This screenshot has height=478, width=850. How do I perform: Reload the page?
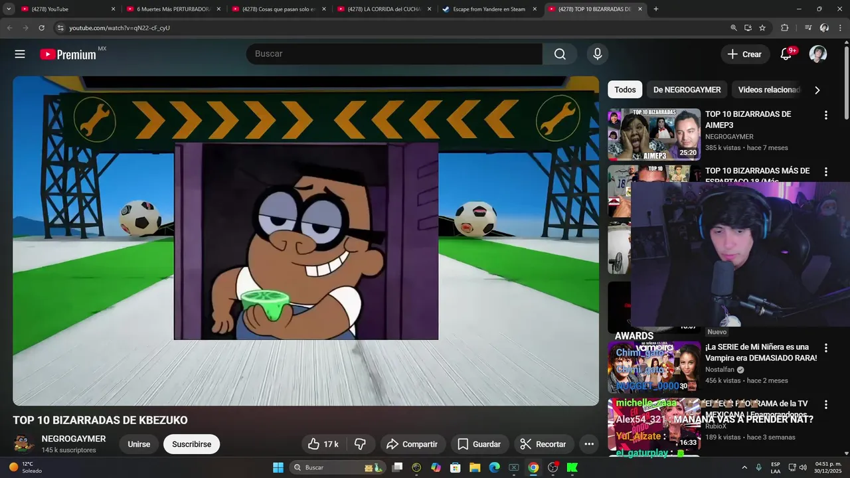tap(41, 28)
